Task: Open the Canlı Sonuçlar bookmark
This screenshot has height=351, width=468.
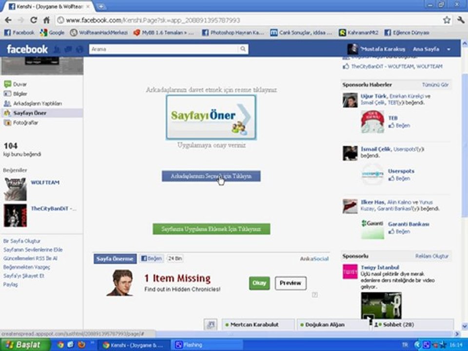Action: pyautogui.click(x=301, y=33)
